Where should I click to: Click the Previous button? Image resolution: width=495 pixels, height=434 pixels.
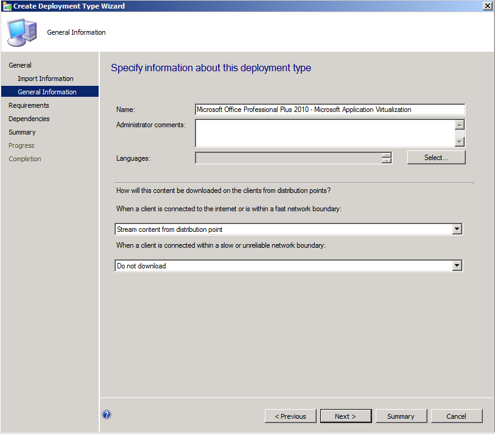click(290, 416)
